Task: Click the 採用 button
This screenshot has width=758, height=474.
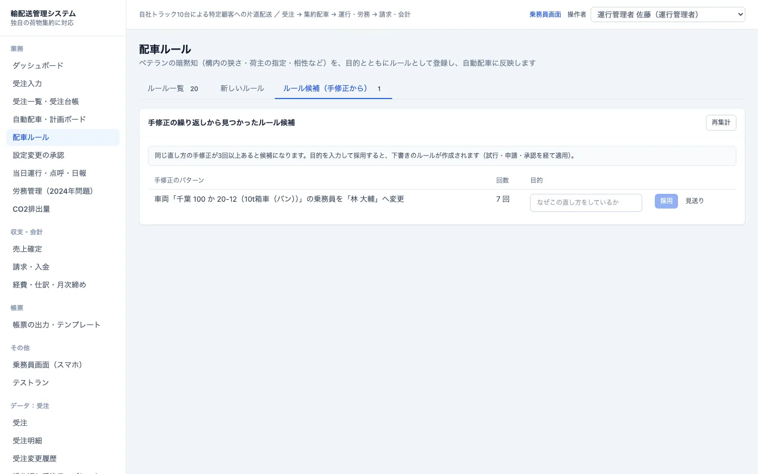Action: coord(666,201)
